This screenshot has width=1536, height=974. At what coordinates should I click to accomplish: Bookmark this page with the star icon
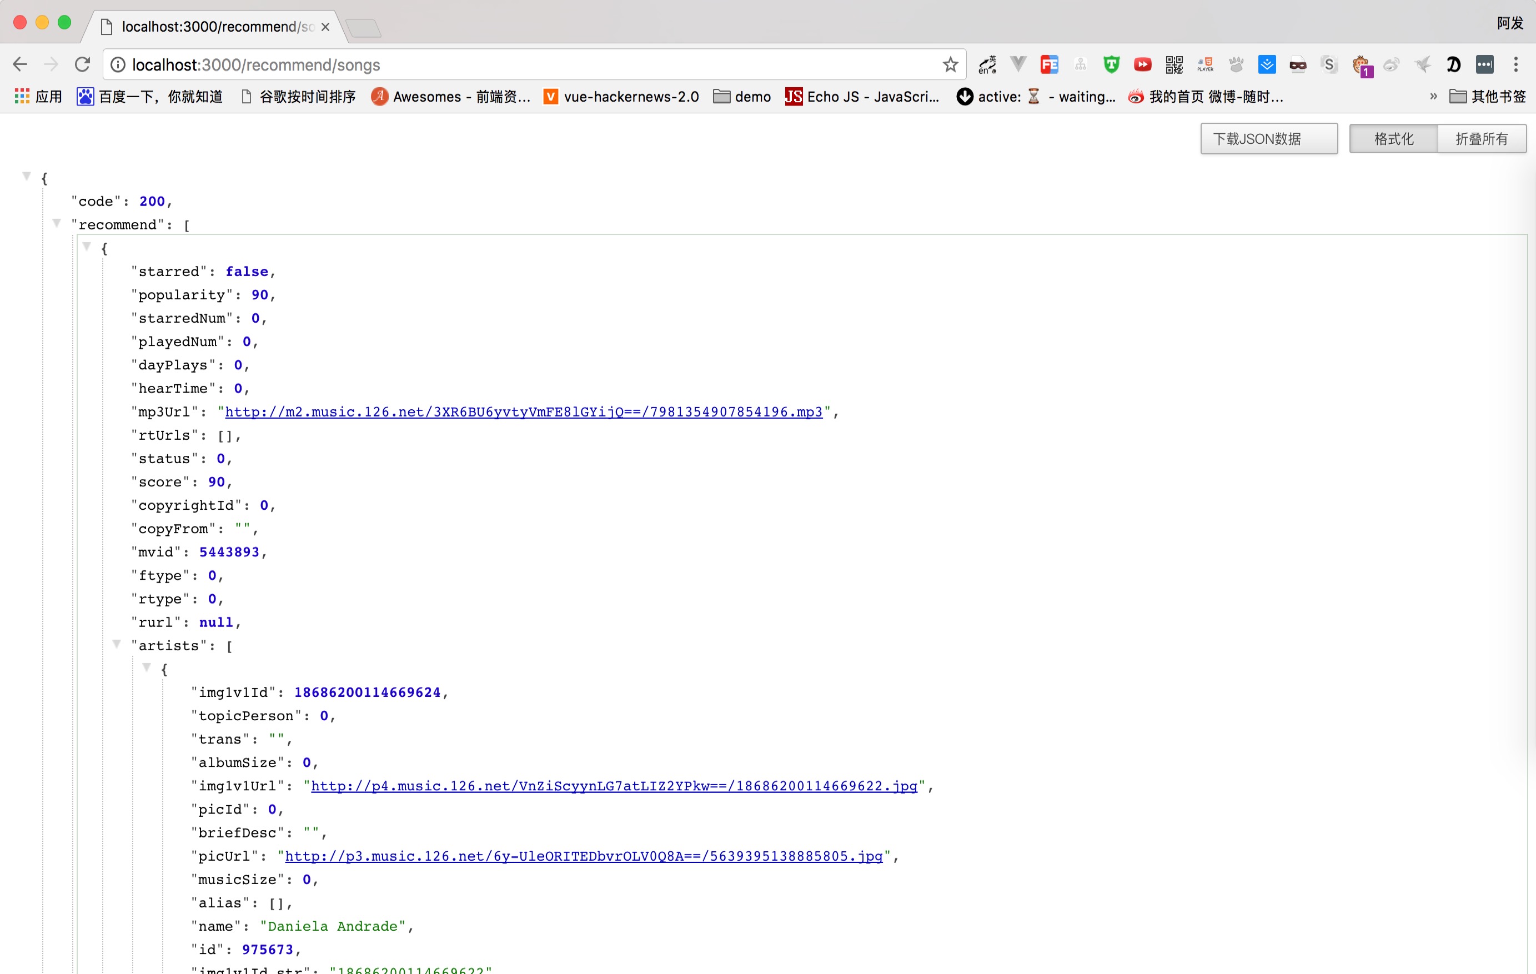click(x=951, y=64)
